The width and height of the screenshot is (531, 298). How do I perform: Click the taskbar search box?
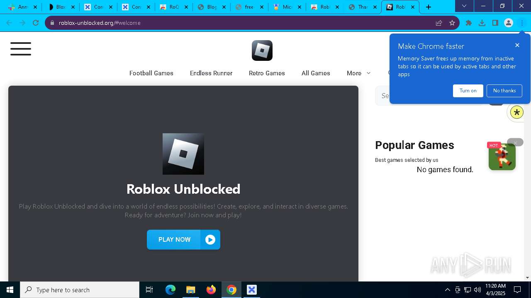tap(80, 290)
